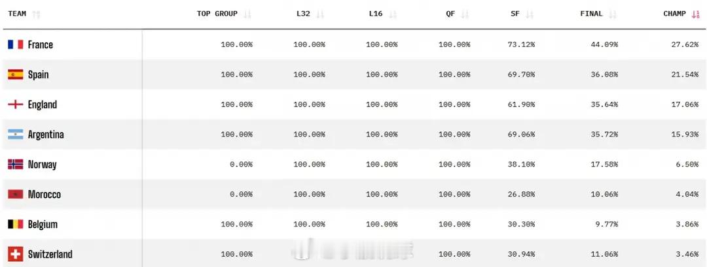This screenshot has height=267, width=707.
Task: Sort table by SF column header
Action: pos(515,14)
